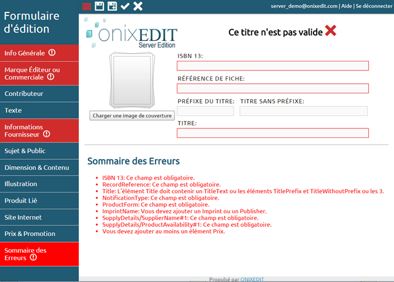The image size is (394, 282).
Task: Click error 'ProductForm: Ce champ est obligatoire.'
Action: click(x=155, y=204)
